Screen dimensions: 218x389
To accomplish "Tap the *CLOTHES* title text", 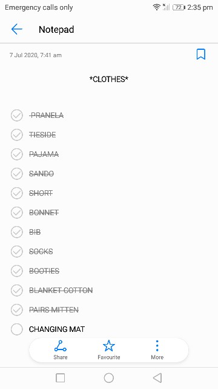I will (109, 80).
